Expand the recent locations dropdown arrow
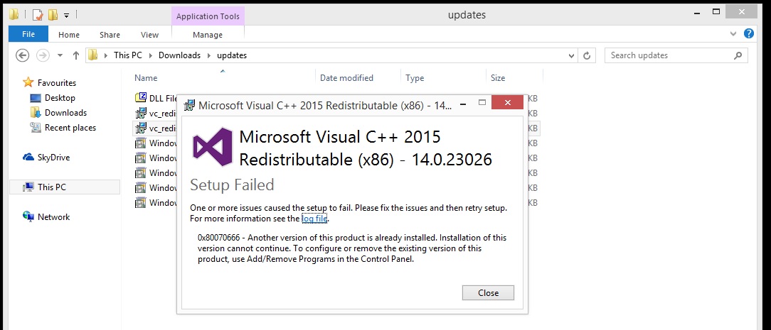 (x=60, y=55)
